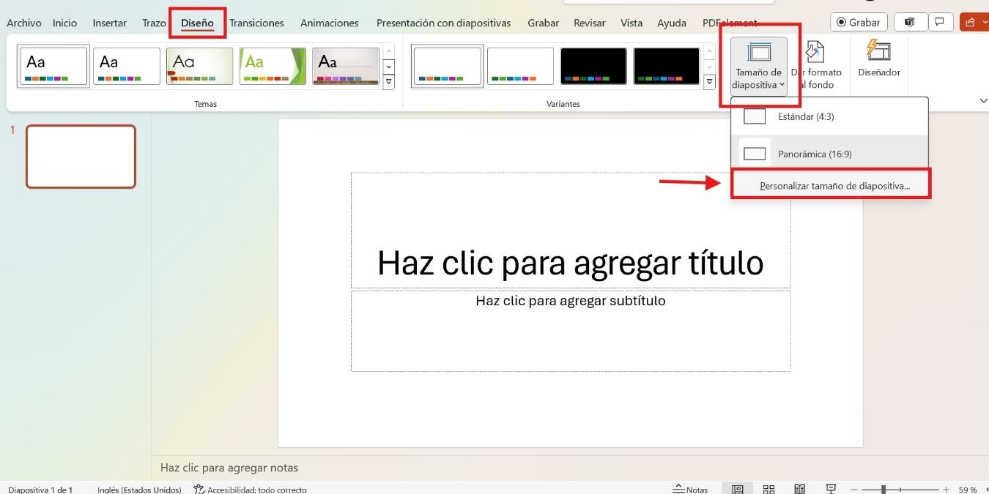Open the comments panel icon
This screenshot has width=989, height=494.
pos(940,21)
